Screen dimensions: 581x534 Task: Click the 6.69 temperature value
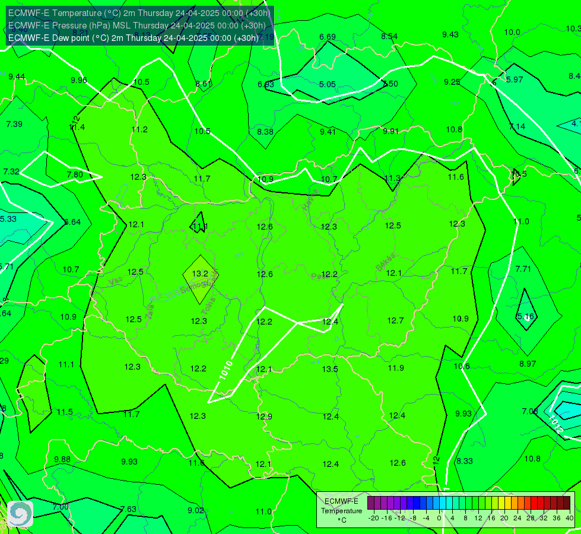[328, 37]
